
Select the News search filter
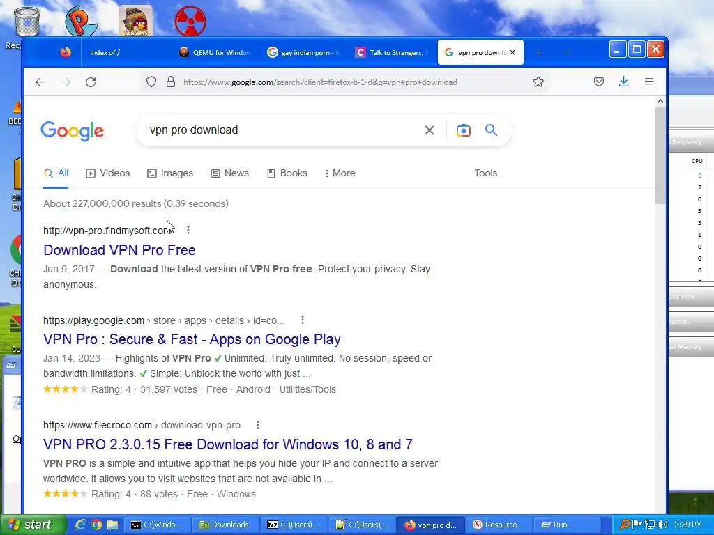point(230,173)
